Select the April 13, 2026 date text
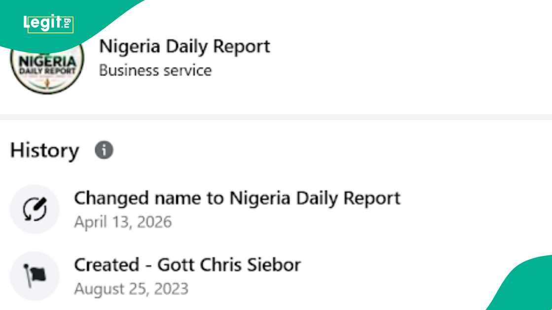This screenshot has width=552, height=310. pos(123,221)
